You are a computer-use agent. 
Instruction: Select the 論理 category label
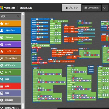coord(7,79)
